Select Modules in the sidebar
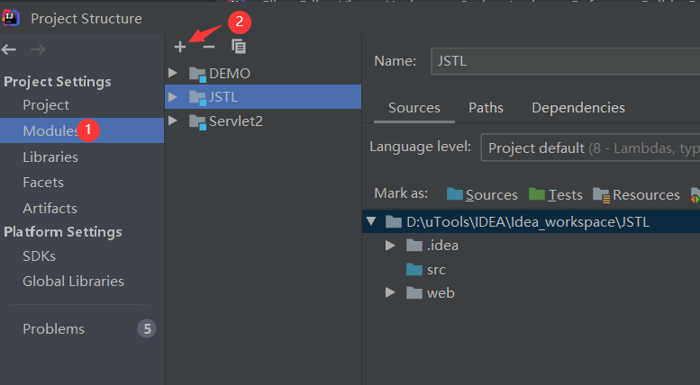 82,130
